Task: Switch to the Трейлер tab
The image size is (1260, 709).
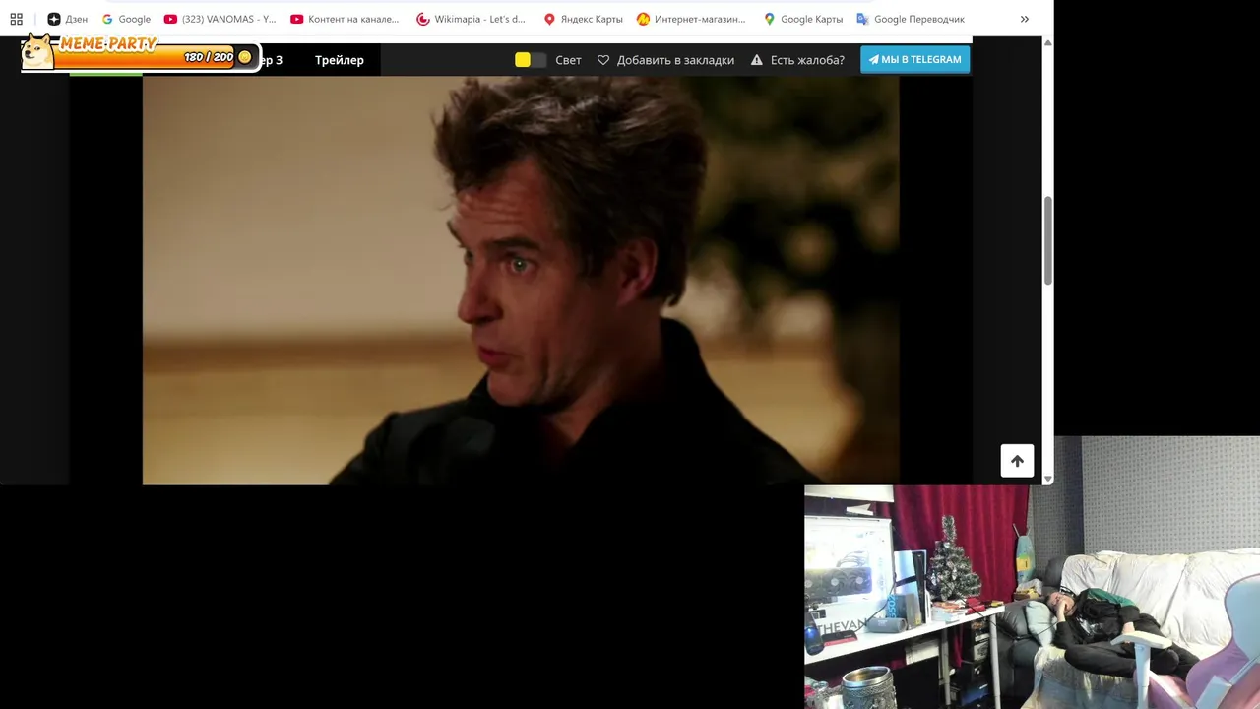Action: (340, 60)
